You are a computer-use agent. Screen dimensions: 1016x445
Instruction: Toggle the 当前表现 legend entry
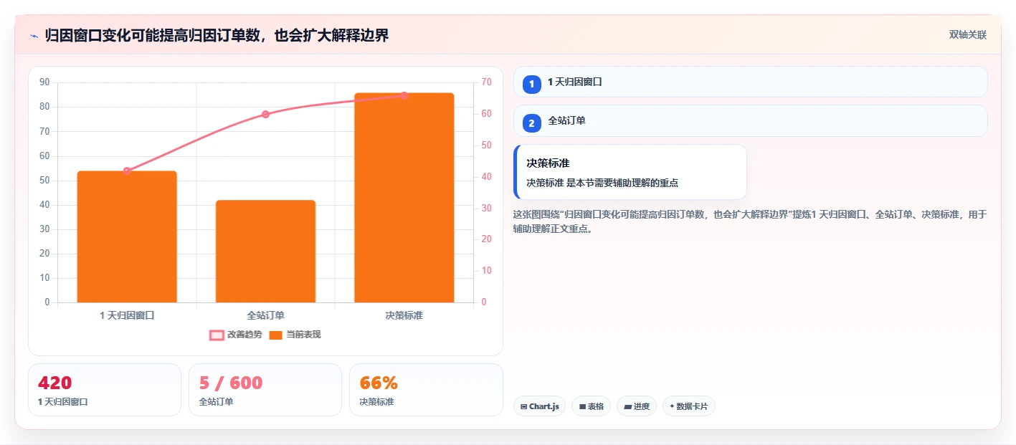[x=295, y=335]
